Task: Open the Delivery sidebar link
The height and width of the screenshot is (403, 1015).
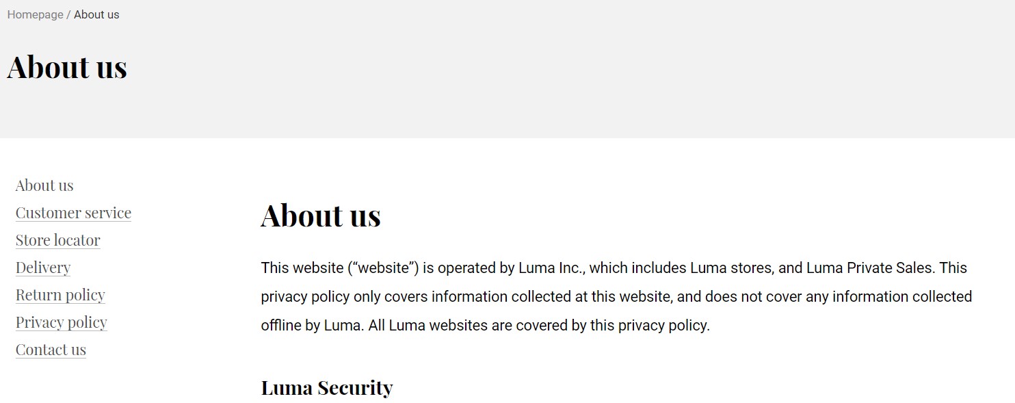Action: [43, 268]
